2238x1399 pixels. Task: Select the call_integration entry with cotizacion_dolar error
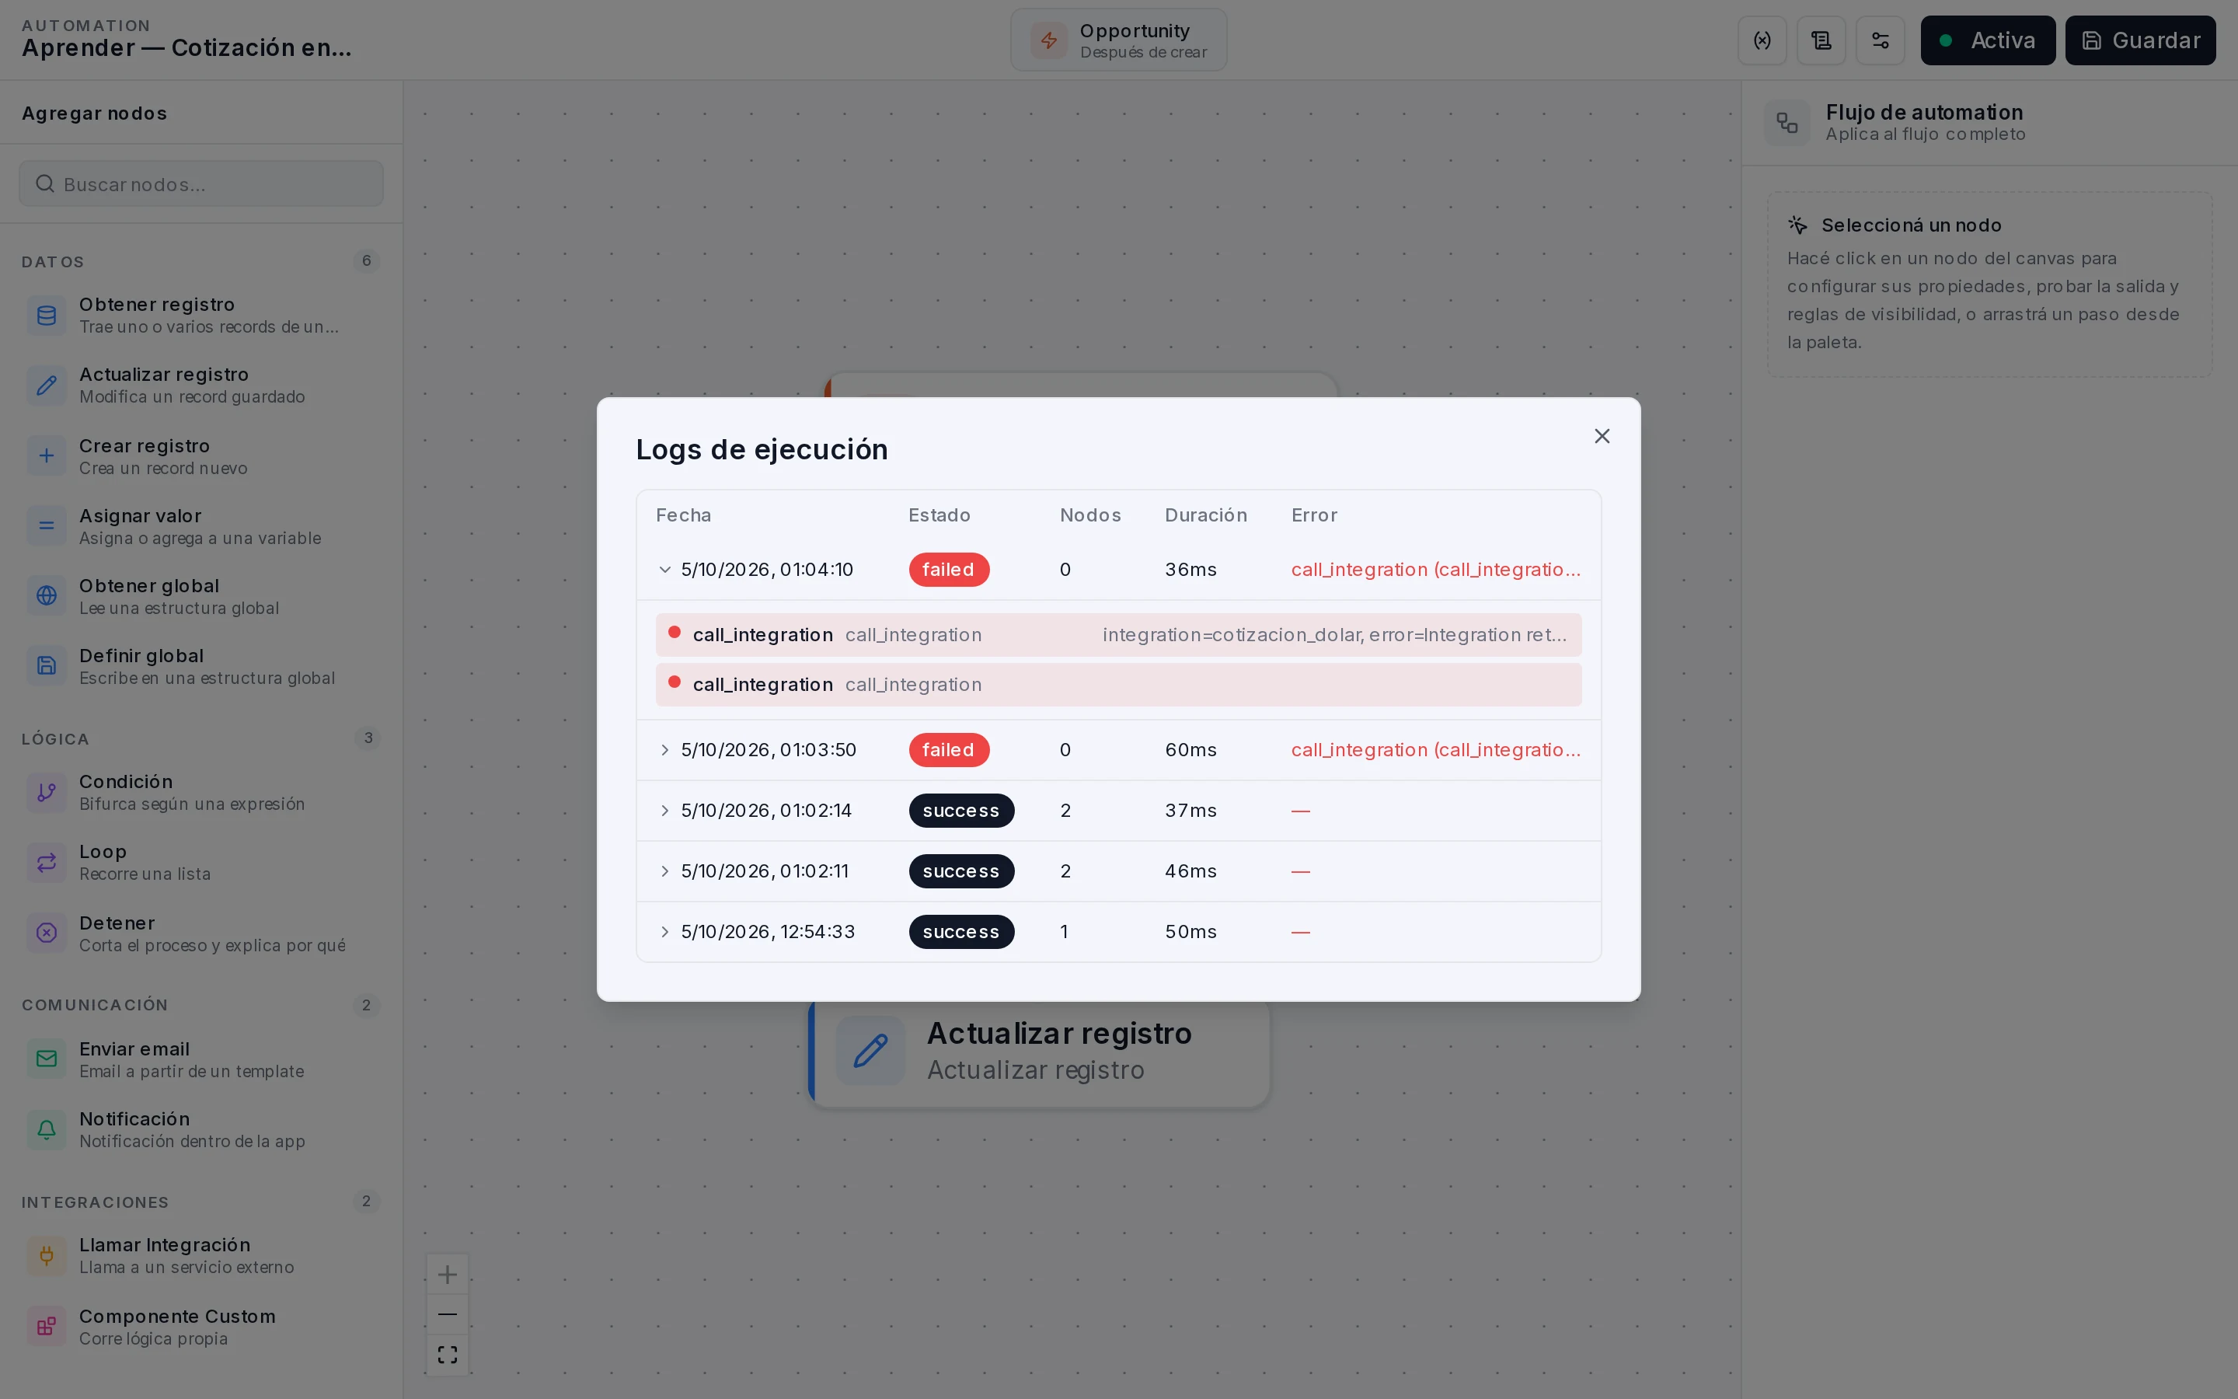(x=1118, y=635)
